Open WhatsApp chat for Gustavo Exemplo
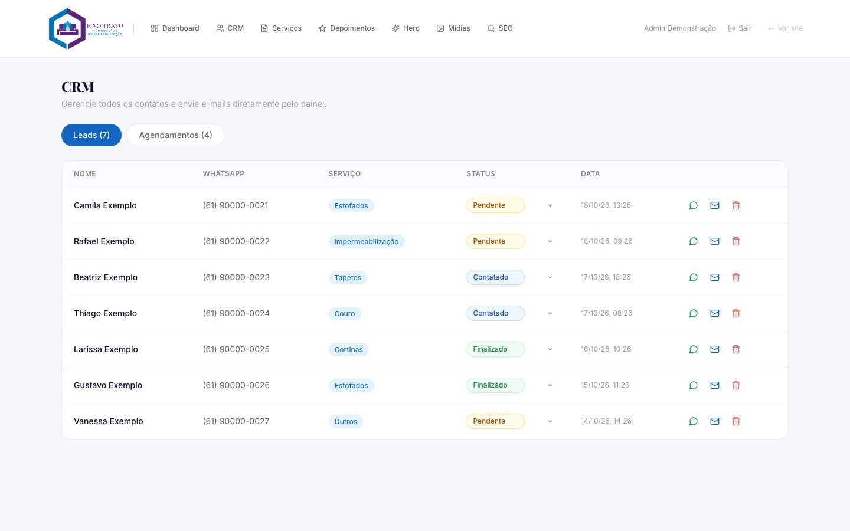The height and width of the screenshot is (531, 850). [694, 385]
